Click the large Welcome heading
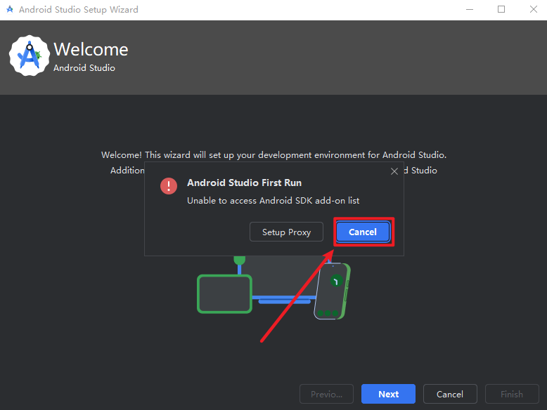Image resolution: width=547 pixels, height=410 pixels. tap(91, 50)
